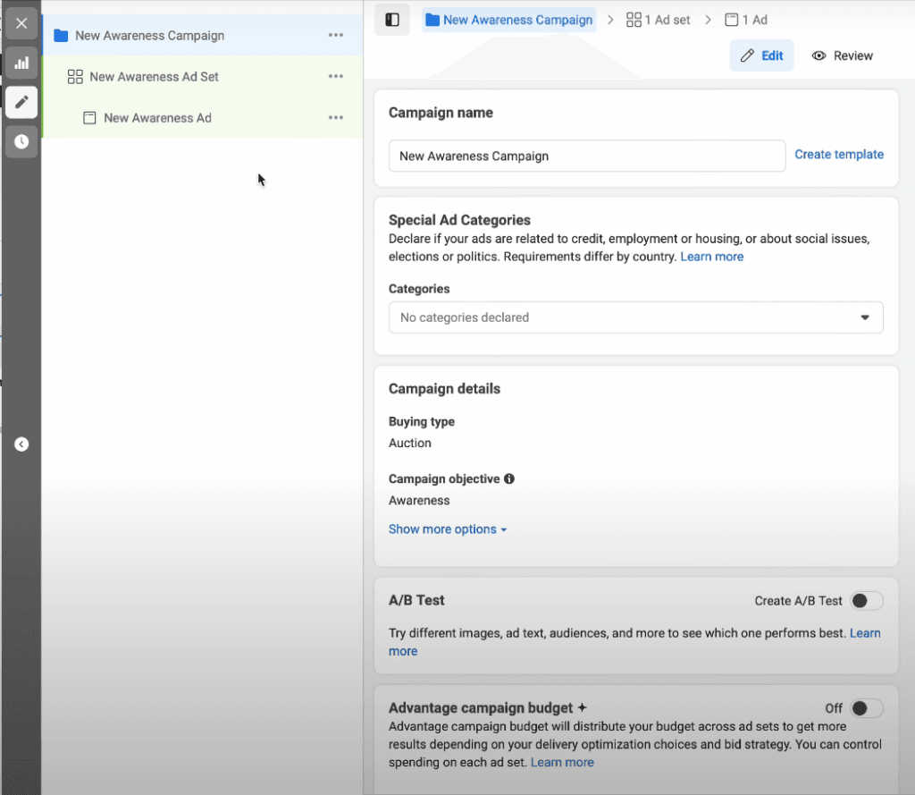Enable the Create A/B Test toggle
Screen dimensions: 915x795
(x=866, y=601)
